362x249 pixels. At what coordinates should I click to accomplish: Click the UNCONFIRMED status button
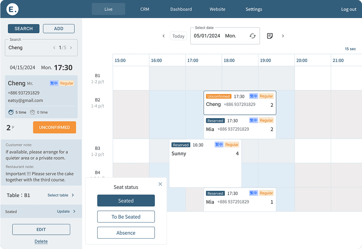55,127
